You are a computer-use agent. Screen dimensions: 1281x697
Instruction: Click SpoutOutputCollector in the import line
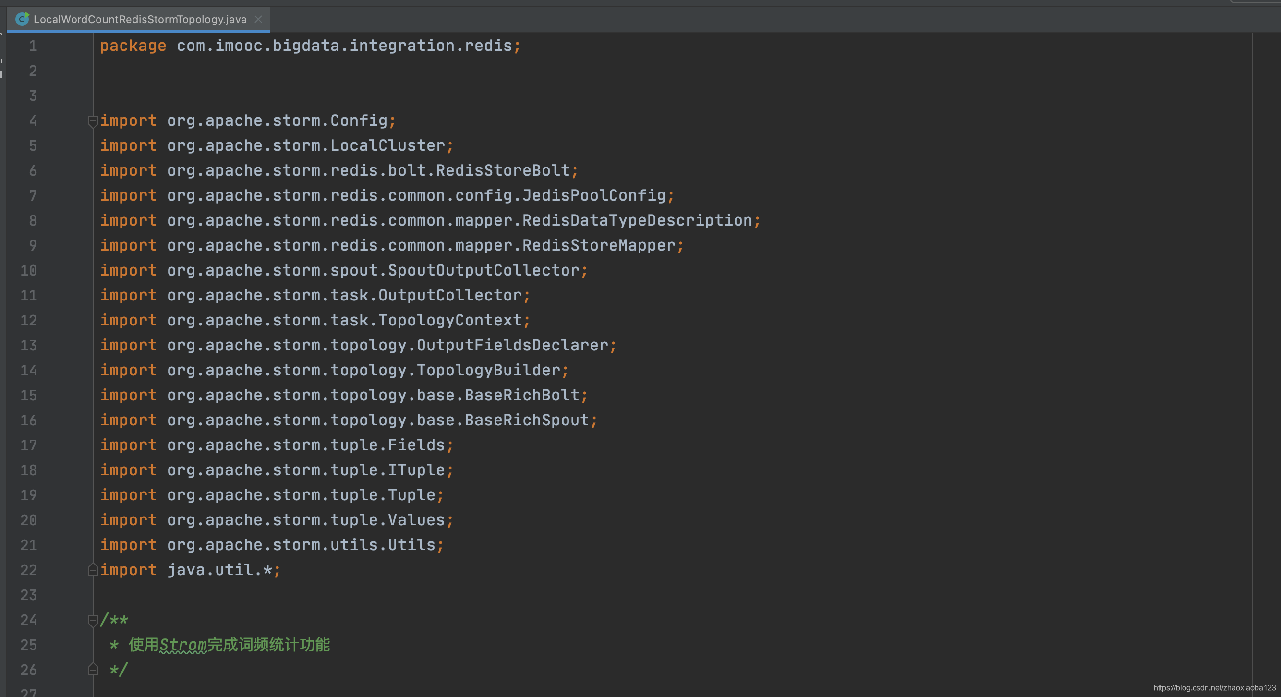coord(483,270)
